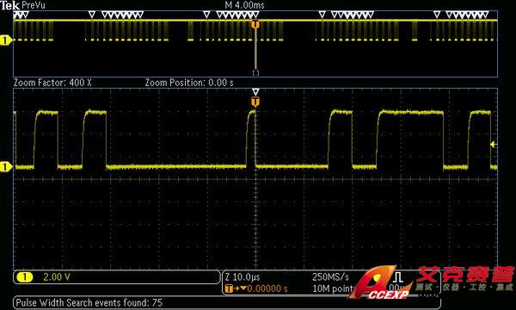Screen dimensions: 516x310
Task: Click the Zoom Position 0.00 s label
Action: [x=189, y=83]
